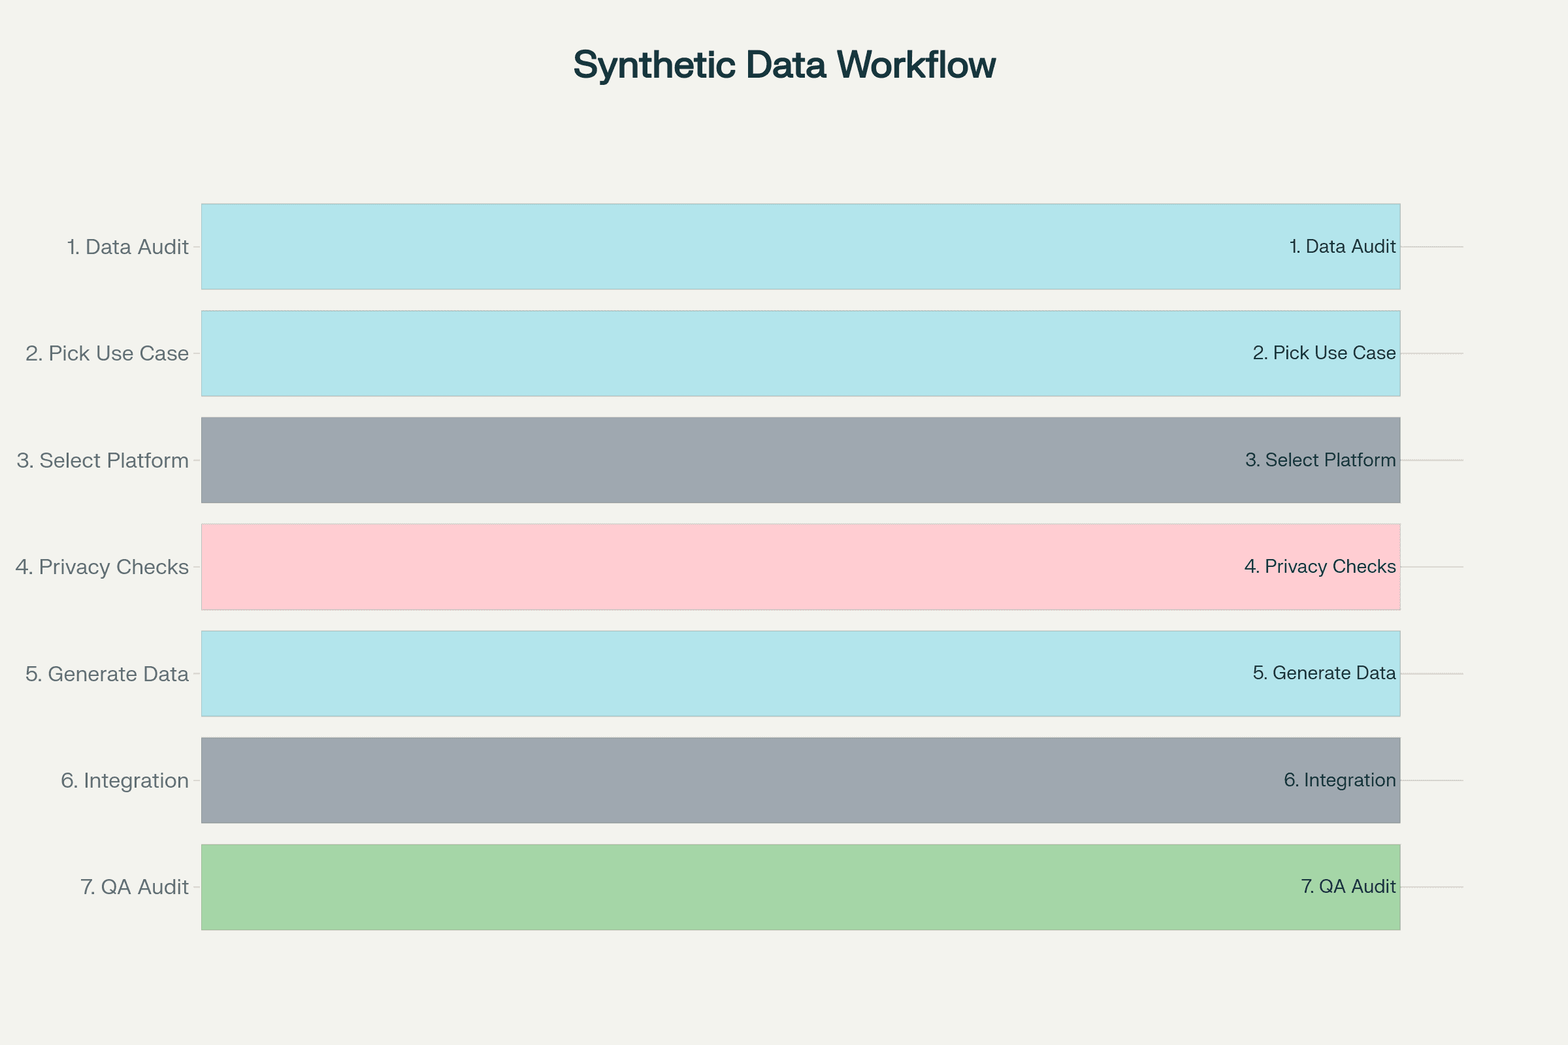Click the in-bar label '1. Data Audit'
This screenshot has height=1045, width=1568.
click(x=1343, y=247)
